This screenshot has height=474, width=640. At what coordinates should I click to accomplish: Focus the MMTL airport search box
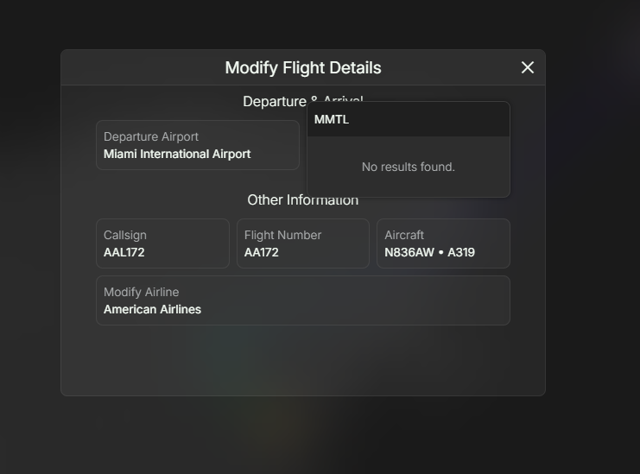[x=409, y=119]
